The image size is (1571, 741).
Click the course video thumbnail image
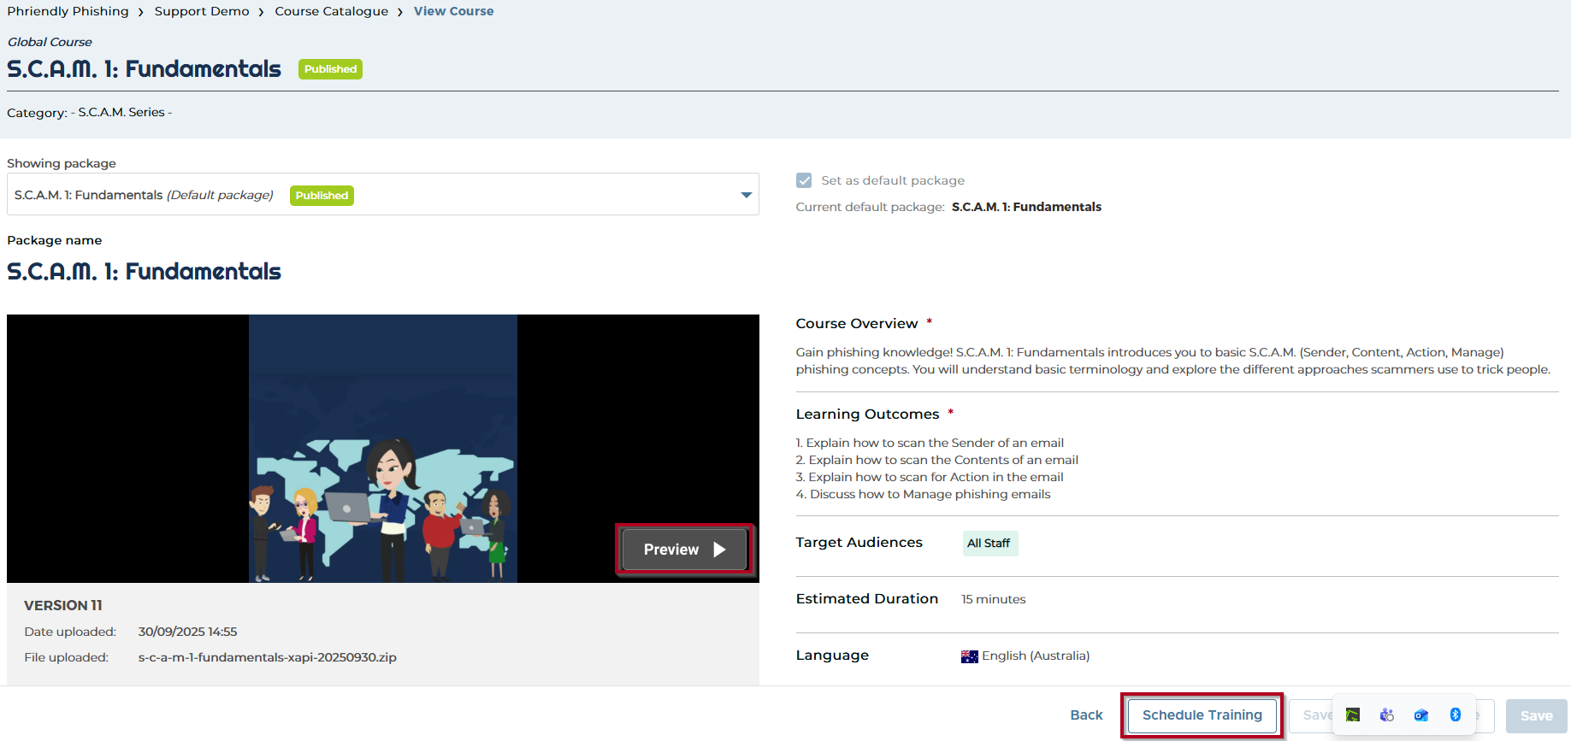tap(382, 448)
